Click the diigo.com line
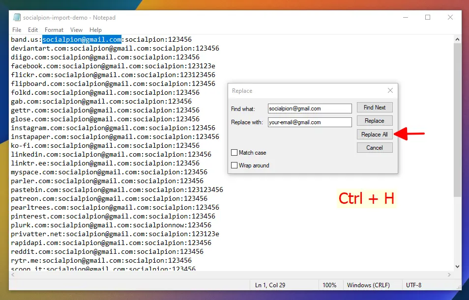469x300 pixels. pos(105,57)
